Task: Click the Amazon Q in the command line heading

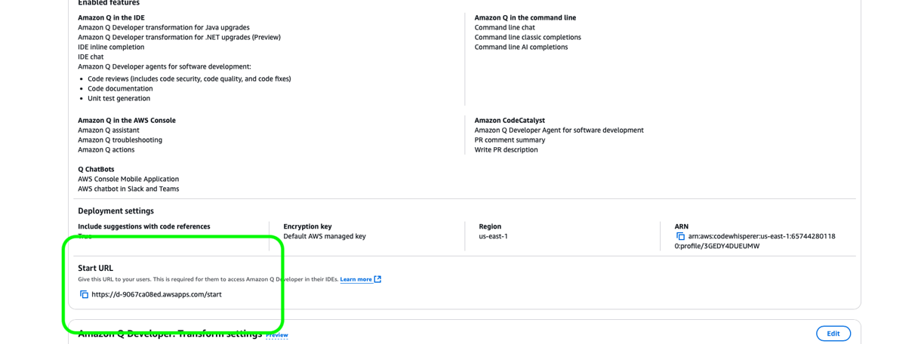Action: (x=525, y=17)
